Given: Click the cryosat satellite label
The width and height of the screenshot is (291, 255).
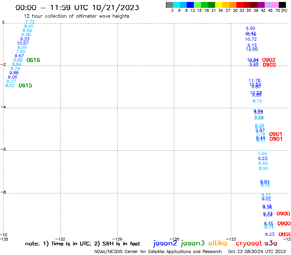Looking at the screenshot, I should pos(249,243).
